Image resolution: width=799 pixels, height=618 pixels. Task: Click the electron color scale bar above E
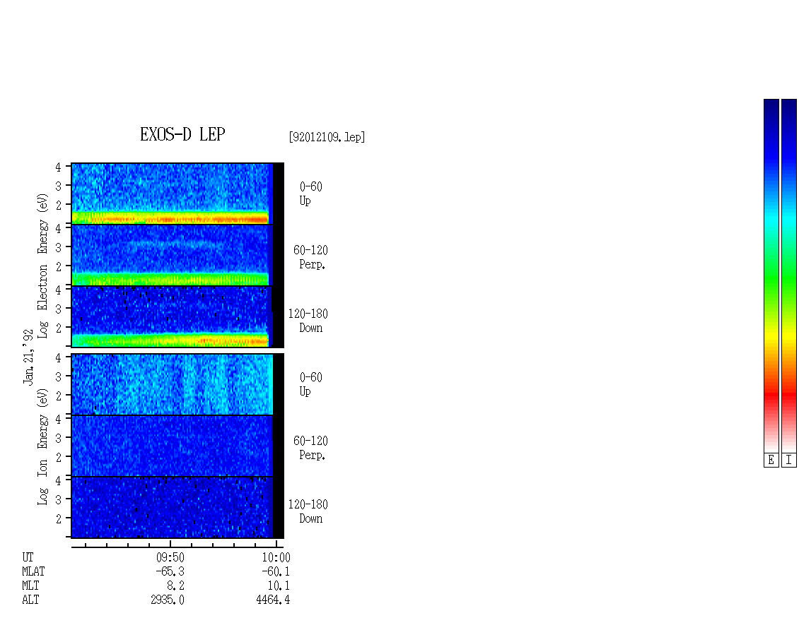tap(771, 275)
